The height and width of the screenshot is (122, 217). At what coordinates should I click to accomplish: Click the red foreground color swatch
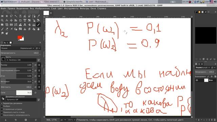pyautogui.click(x=20, y=37)
